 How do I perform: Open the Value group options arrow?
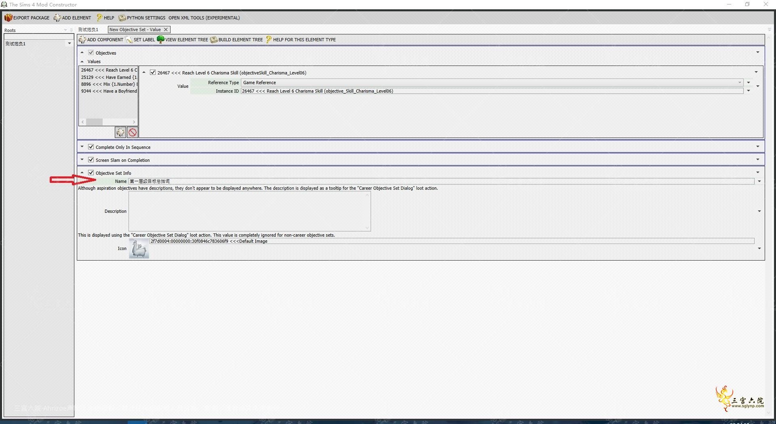click(758, 86)
